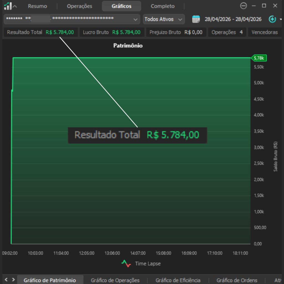
Task: Click the Resultado Total R$ 5.784,00 stat
Action: pos(40,32)
